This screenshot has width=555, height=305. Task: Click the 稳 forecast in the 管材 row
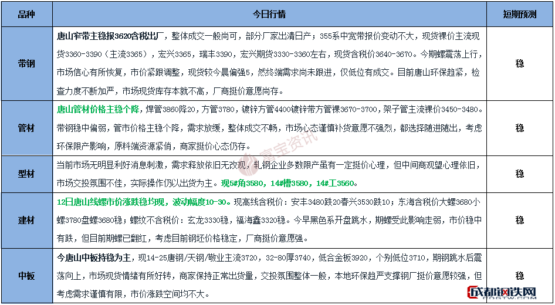tap(519, 128)
